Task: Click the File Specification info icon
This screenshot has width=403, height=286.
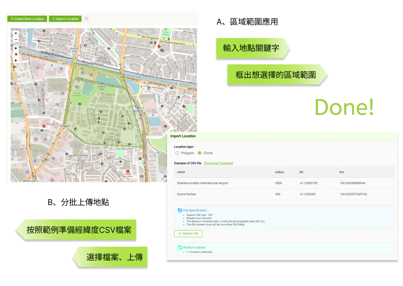Action: click(180, 210)
